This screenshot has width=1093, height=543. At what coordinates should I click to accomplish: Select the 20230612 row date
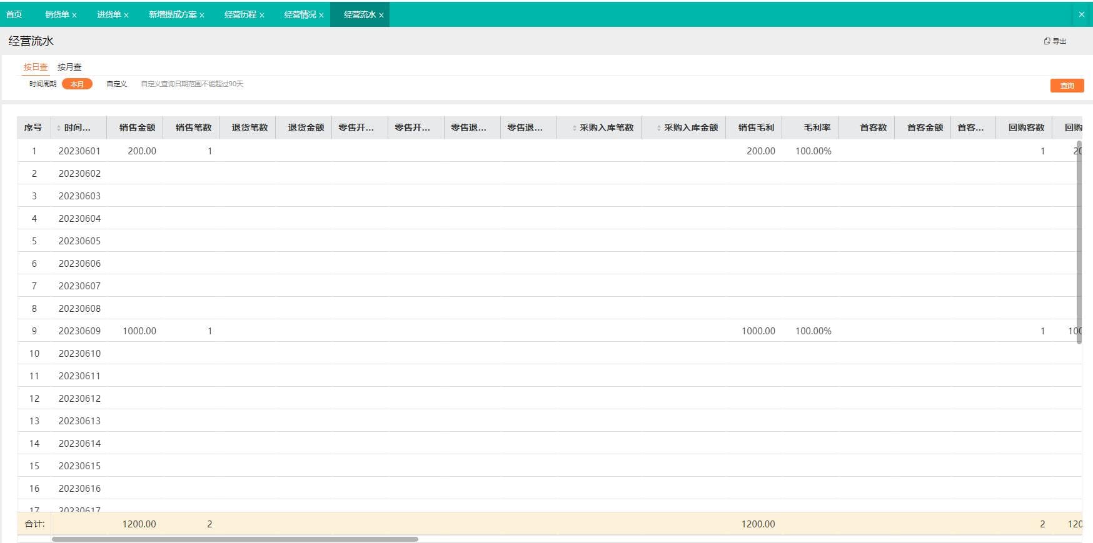coord(79,398)
